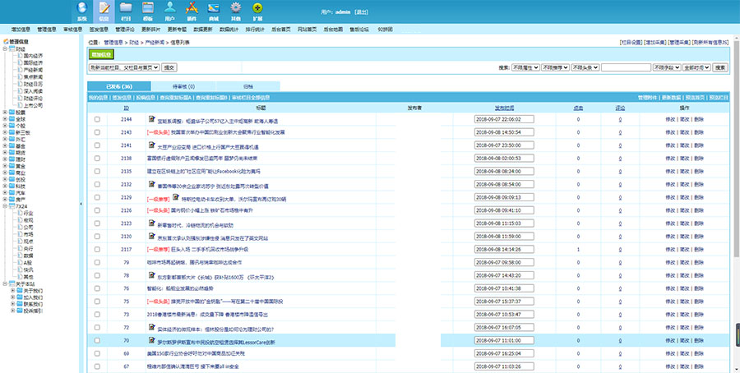The height and width of the screenshot is (373, 740).
Task: Click the title-picture icon in row 70
Action: point(151,340)
